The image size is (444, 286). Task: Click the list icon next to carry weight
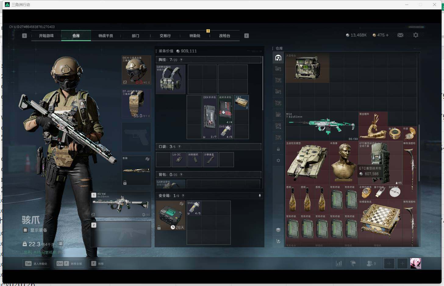(60, 244)
